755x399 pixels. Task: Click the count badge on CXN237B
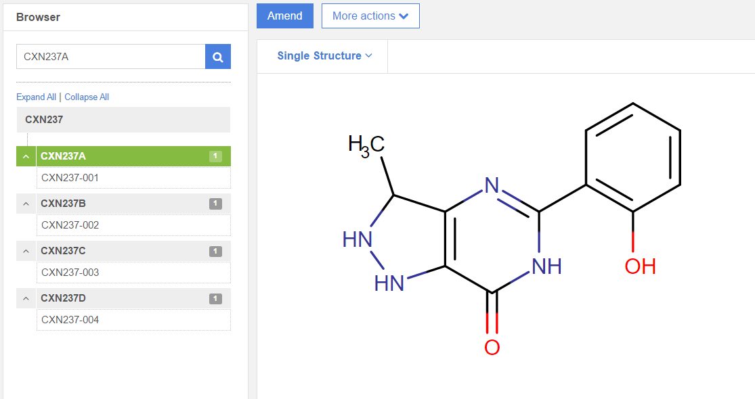click(x=215, y=204)
